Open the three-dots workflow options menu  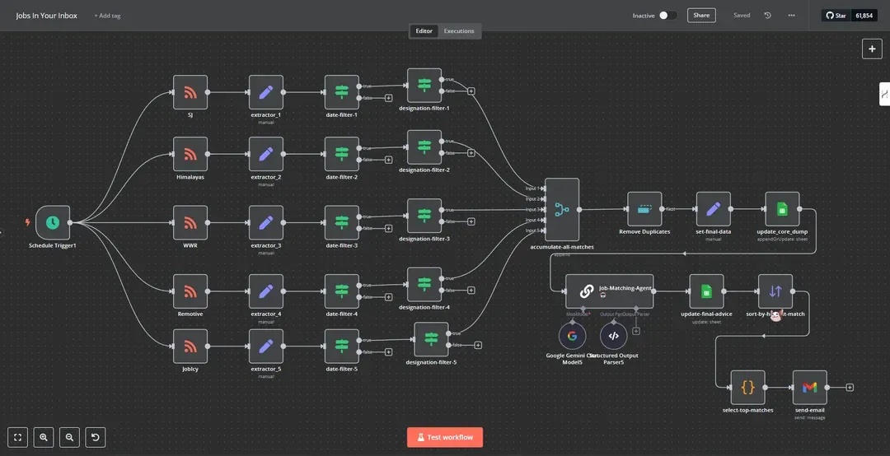pyautogui.click(x=791, y=15)
